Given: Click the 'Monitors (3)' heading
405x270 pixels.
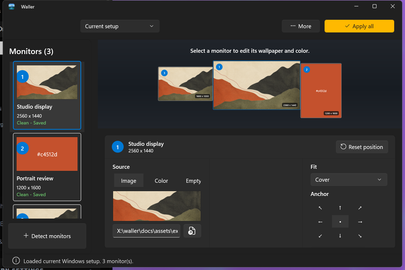Looking at the screenshot, I should [x=31, y=51].
